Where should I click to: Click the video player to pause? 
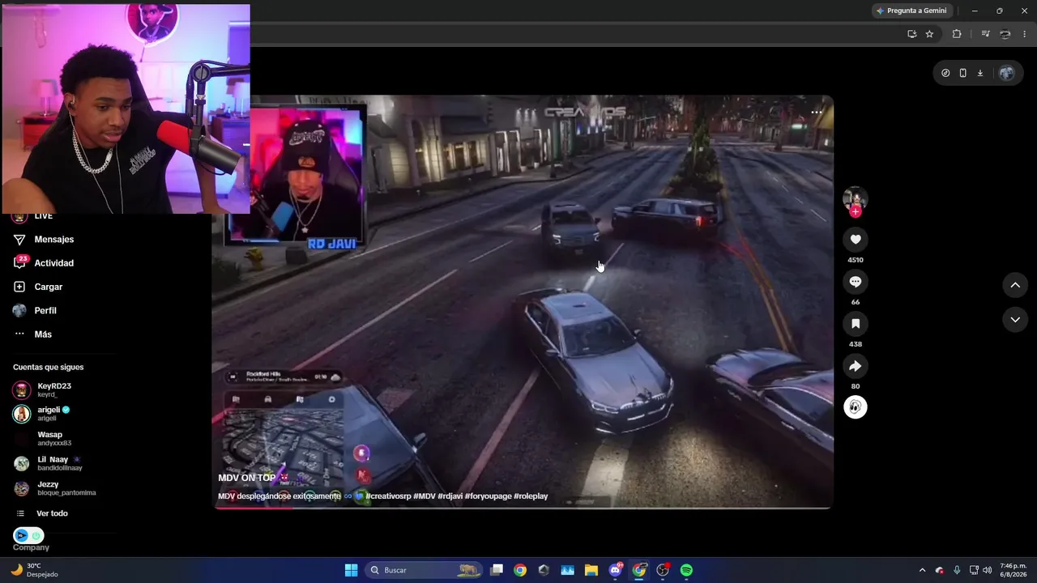[x=523, y=301]
